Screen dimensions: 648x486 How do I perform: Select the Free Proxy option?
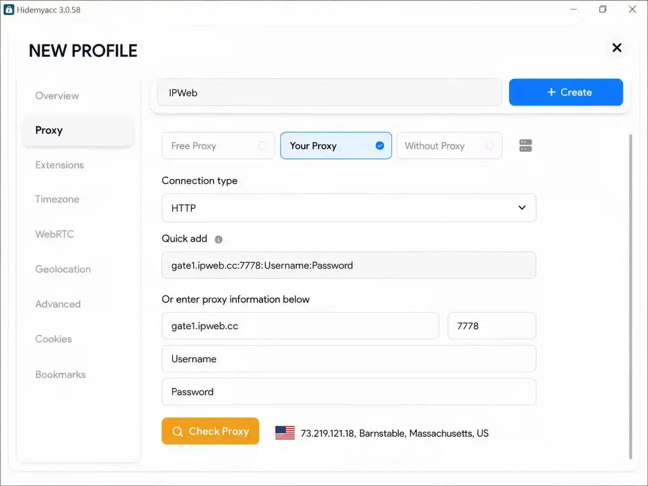click(x=218, y=145)
